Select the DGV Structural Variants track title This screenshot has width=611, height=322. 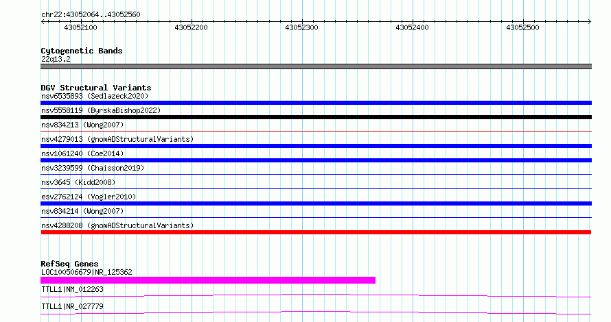coord(96,88)
